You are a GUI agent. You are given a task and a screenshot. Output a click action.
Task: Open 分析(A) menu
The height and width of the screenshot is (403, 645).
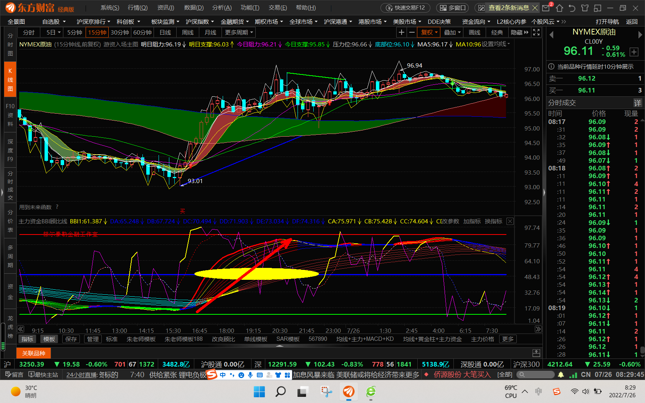(222, 8)
